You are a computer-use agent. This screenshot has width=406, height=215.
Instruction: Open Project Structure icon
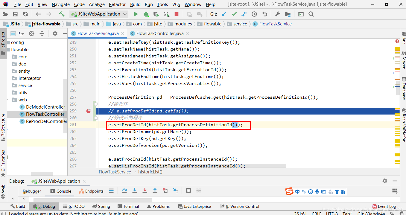[288, 14]
